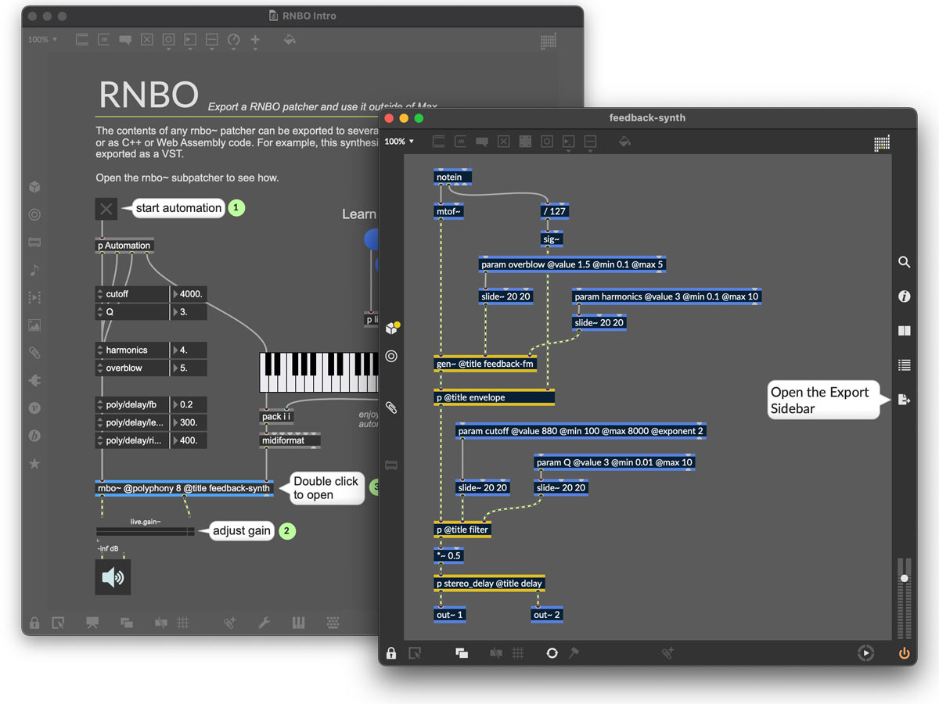Click the circular play signal icon in feedback-synth
Viewport: 939px width, 704px height.
tap(865, 652)
